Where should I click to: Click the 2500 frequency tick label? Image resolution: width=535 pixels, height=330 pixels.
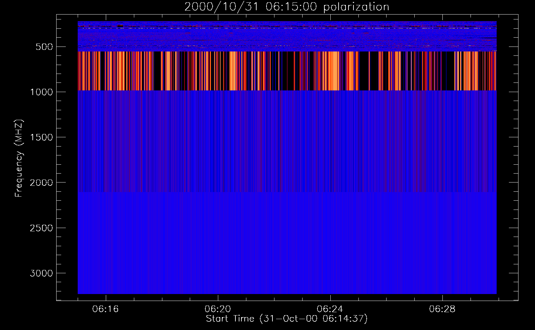41,228
